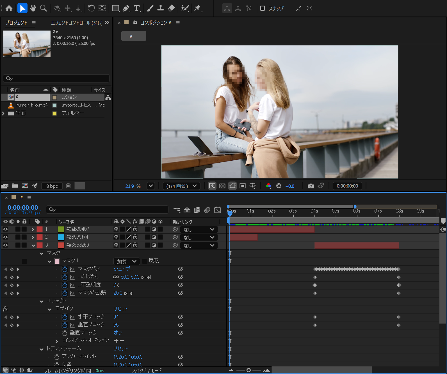Collapse the エフェクト group
Viewport: 447px width, 374px height.
(42, 301)
